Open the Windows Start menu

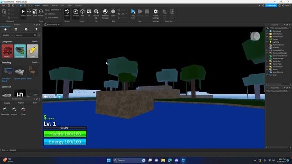(x=109, y=160)
